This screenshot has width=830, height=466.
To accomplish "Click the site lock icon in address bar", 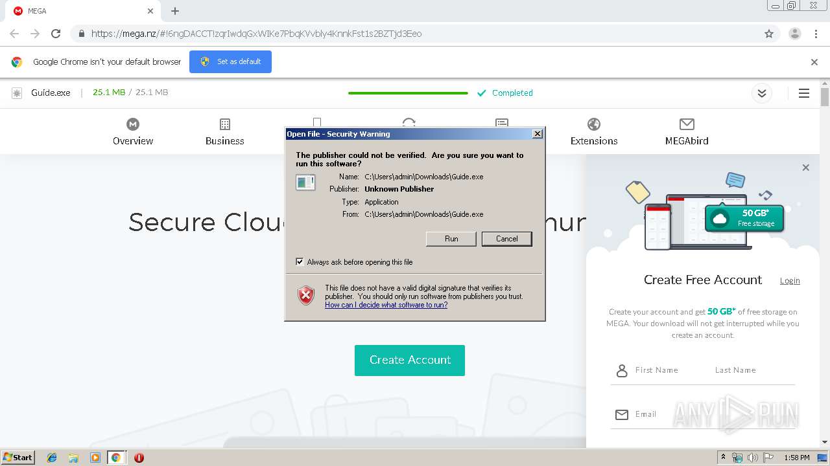I will (x=81, y=34).
